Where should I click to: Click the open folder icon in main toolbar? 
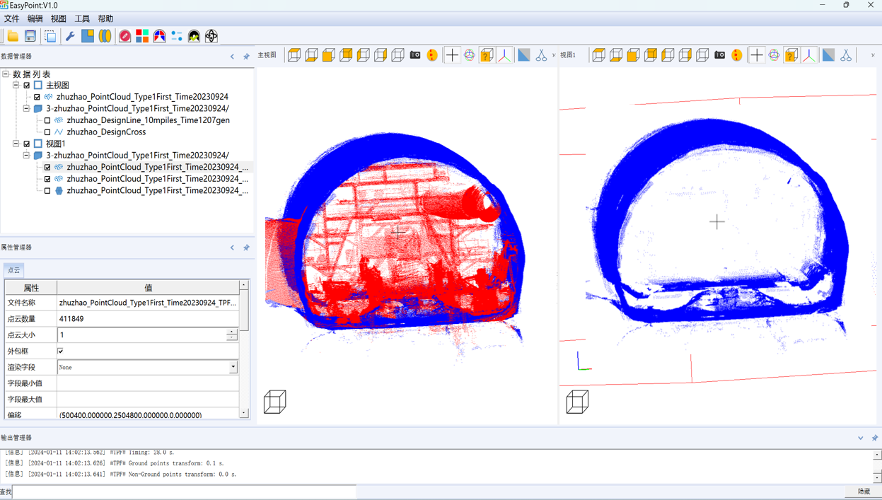click(13, 36)
